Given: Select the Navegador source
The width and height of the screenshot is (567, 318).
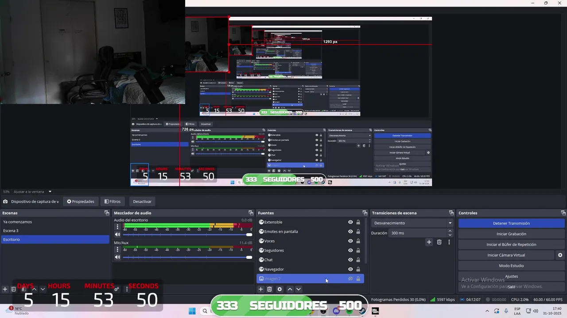Looking at the screenshot, I should click(x=310, y=269).
